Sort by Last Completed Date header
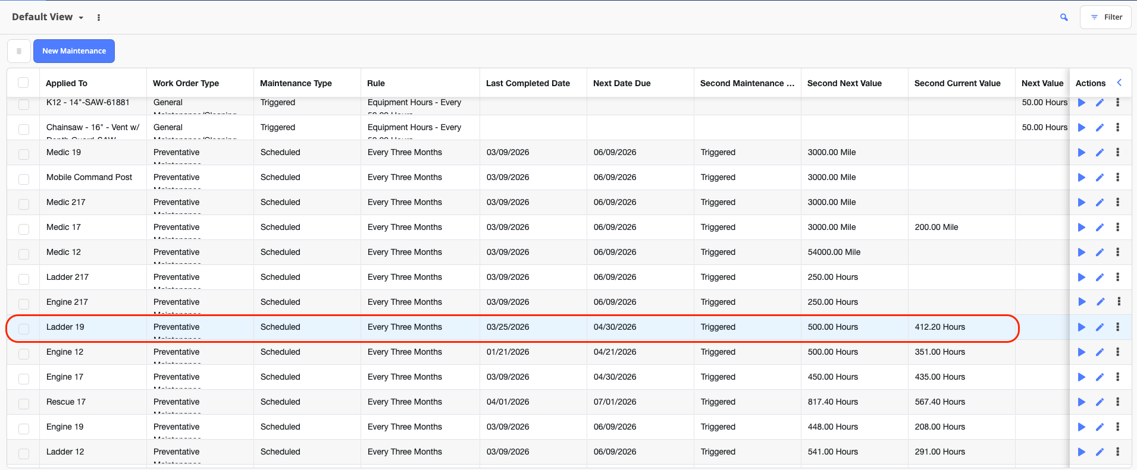 528,83
